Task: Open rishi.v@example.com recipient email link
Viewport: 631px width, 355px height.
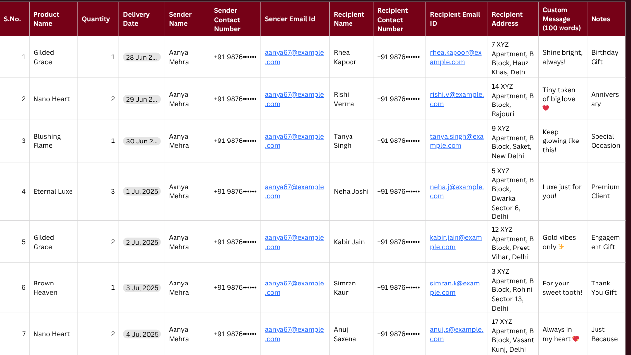Action: tap(456, 99)
